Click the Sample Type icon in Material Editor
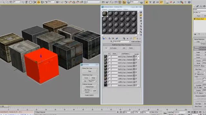The image size is (206, 115). click(x=141, y=12)
